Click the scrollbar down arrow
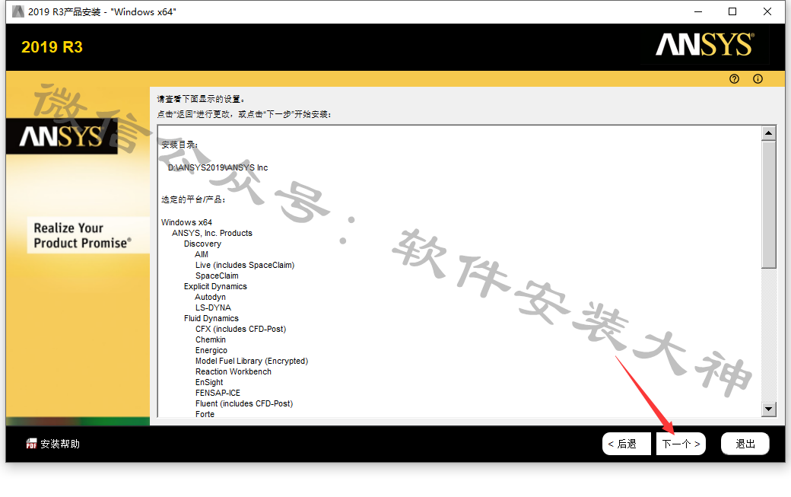This screenshot has width=791, height=497. [x=769, y=409]
